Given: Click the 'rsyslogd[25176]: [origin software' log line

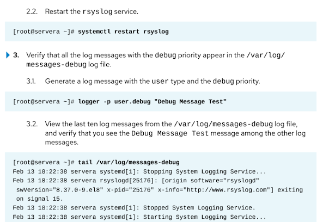Looking at the screenshot, I should pyautogui.click(x=136, y=181).
